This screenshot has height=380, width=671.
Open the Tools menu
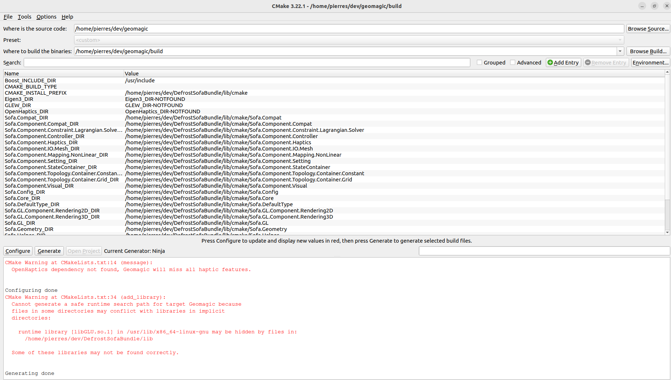[24, 17]
